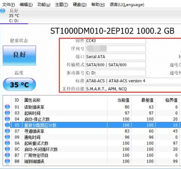
Task: Open the 文件(F) menu
Action: coord(9,5)
